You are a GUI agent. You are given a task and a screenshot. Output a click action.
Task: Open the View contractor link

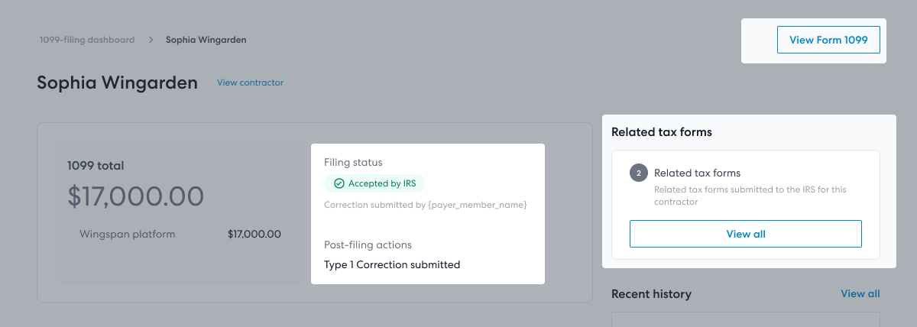coord(250,83)
